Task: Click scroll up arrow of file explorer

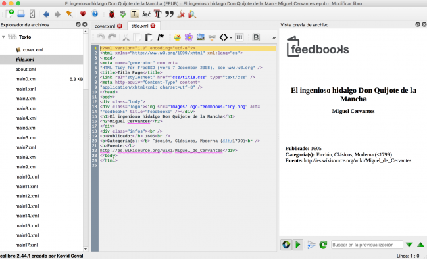Action: pyautogui.click(x=86, y=32)
